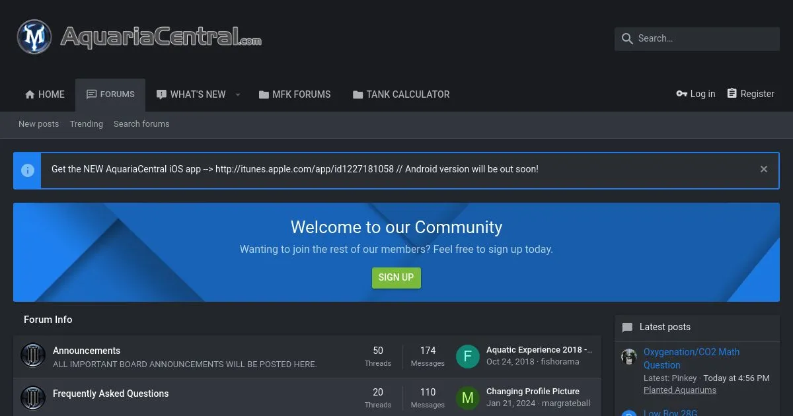Open the Latest posts widget heading

tap(665, 327)
